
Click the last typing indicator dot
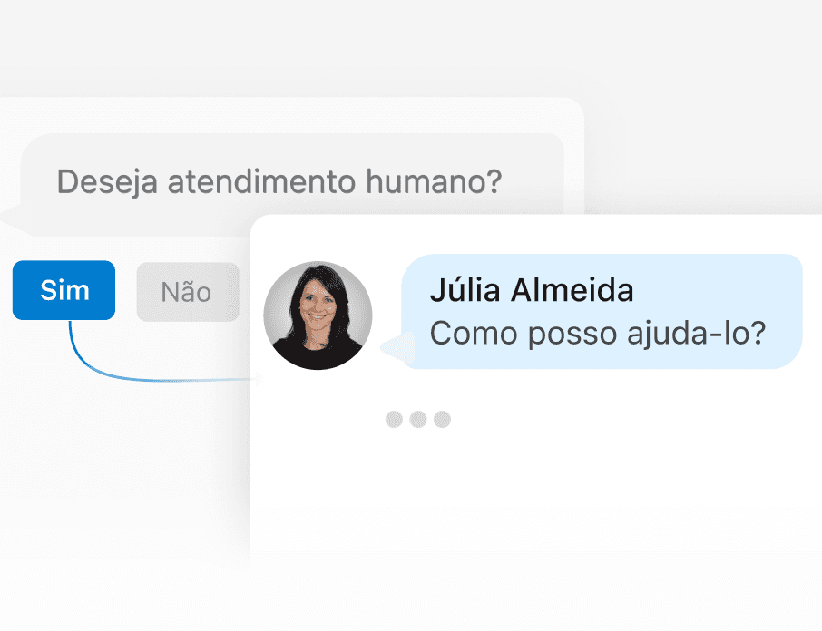click(x=442, y=419)
